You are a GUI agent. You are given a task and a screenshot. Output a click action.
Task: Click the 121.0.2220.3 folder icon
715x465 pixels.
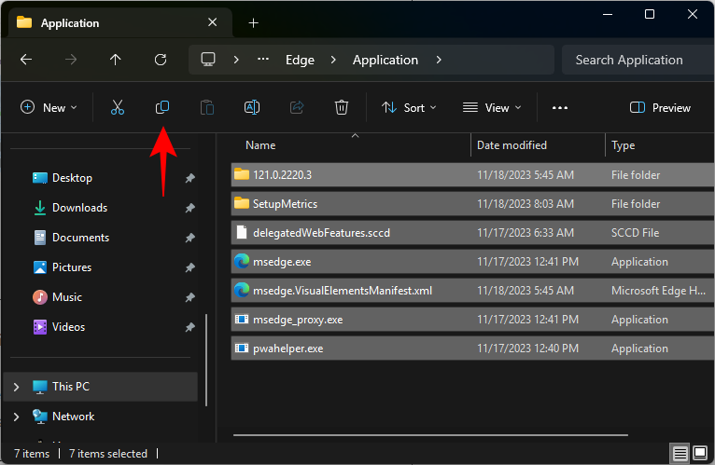tap(242, 174)
